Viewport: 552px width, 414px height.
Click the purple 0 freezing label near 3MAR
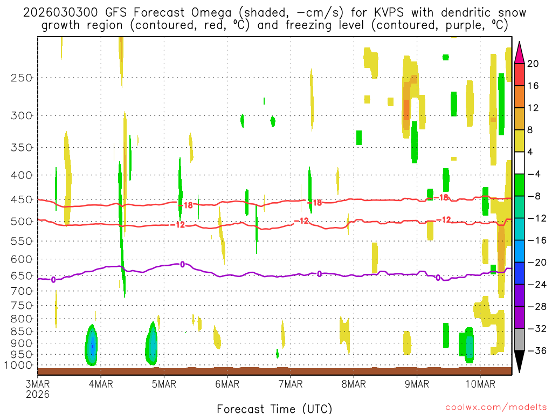[53, 280]
